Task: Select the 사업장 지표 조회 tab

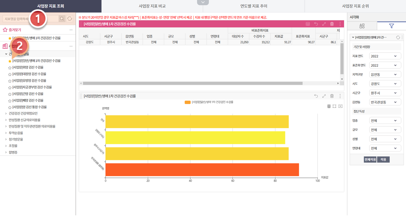Action: point(51,6)
